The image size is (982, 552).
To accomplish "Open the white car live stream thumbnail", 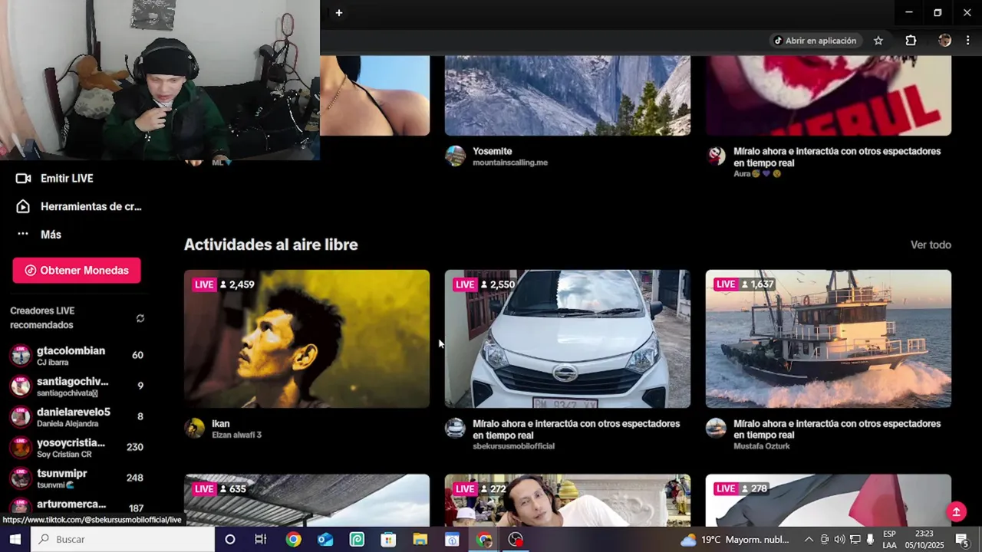I will (568, 339).
